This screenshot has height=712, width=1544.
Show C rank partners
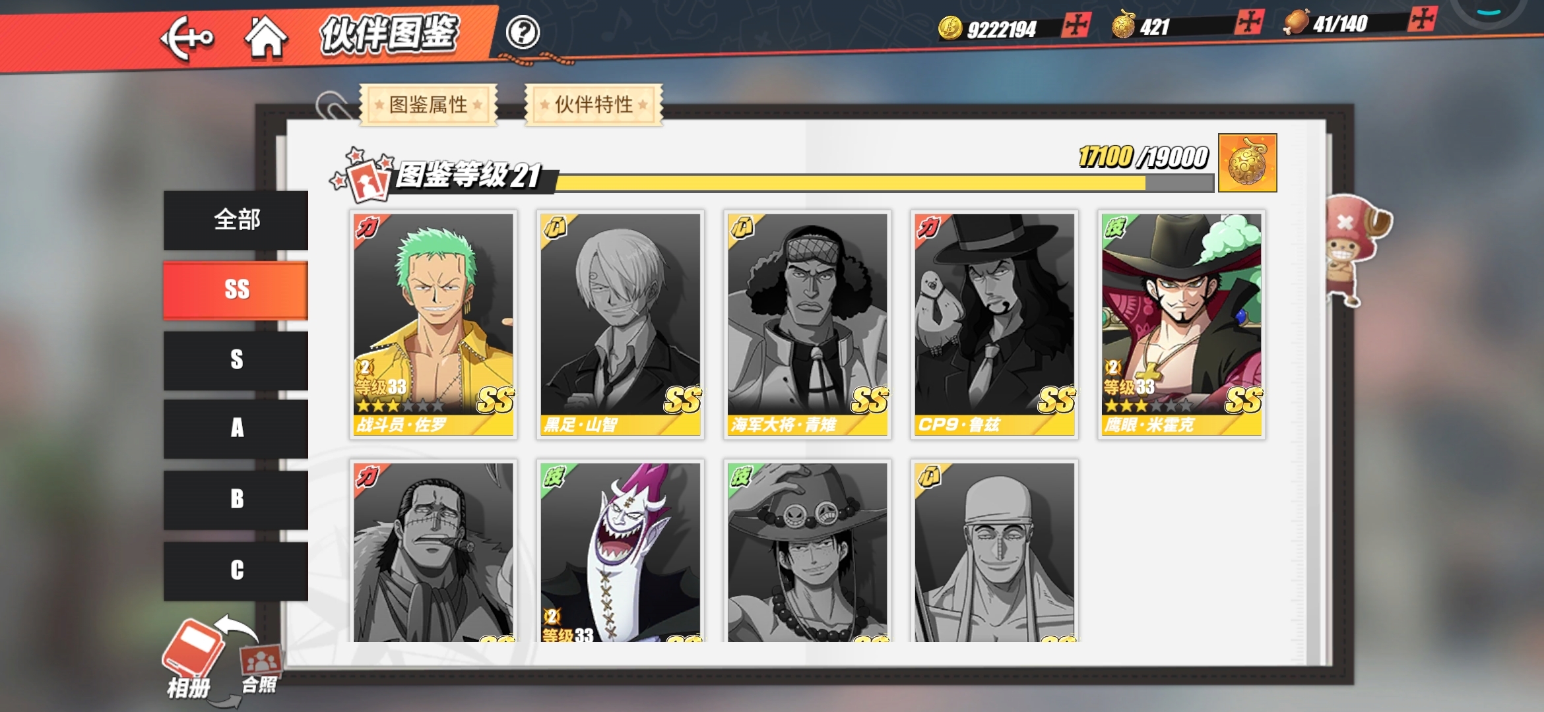tap(236, 571)
